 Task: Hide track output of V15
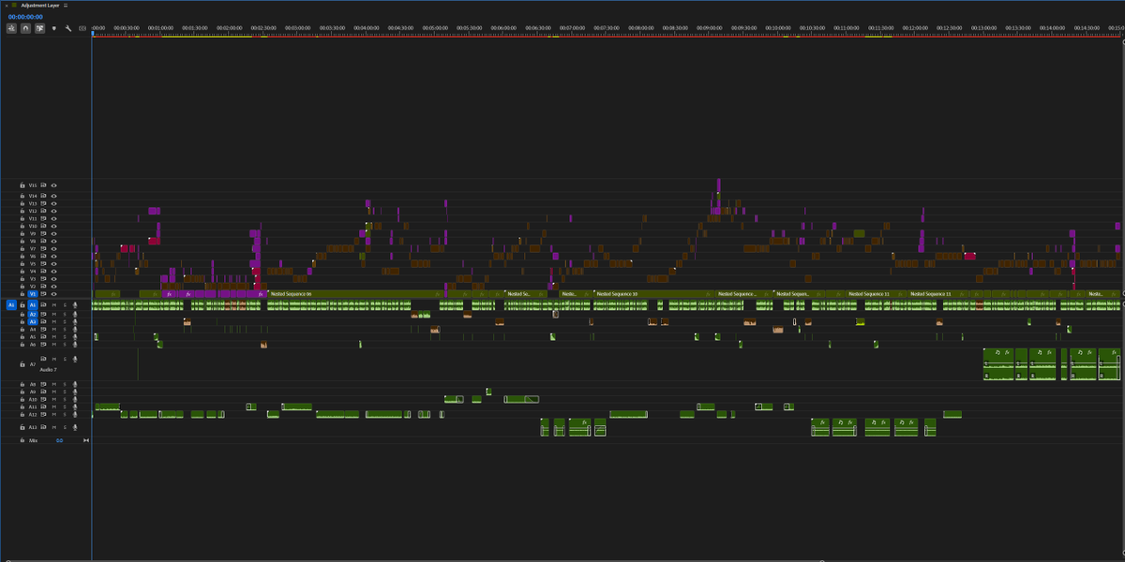53,185
